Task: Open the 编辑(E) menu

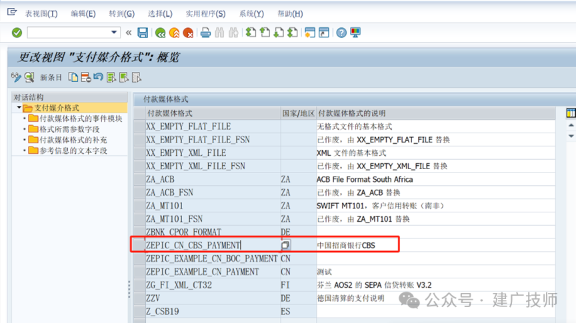Action: tap(83, 13)
